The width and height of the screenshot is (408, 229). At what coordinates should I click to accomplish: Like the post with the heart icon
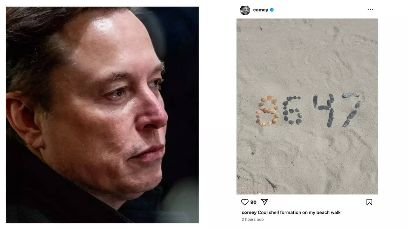coord(244,202)
